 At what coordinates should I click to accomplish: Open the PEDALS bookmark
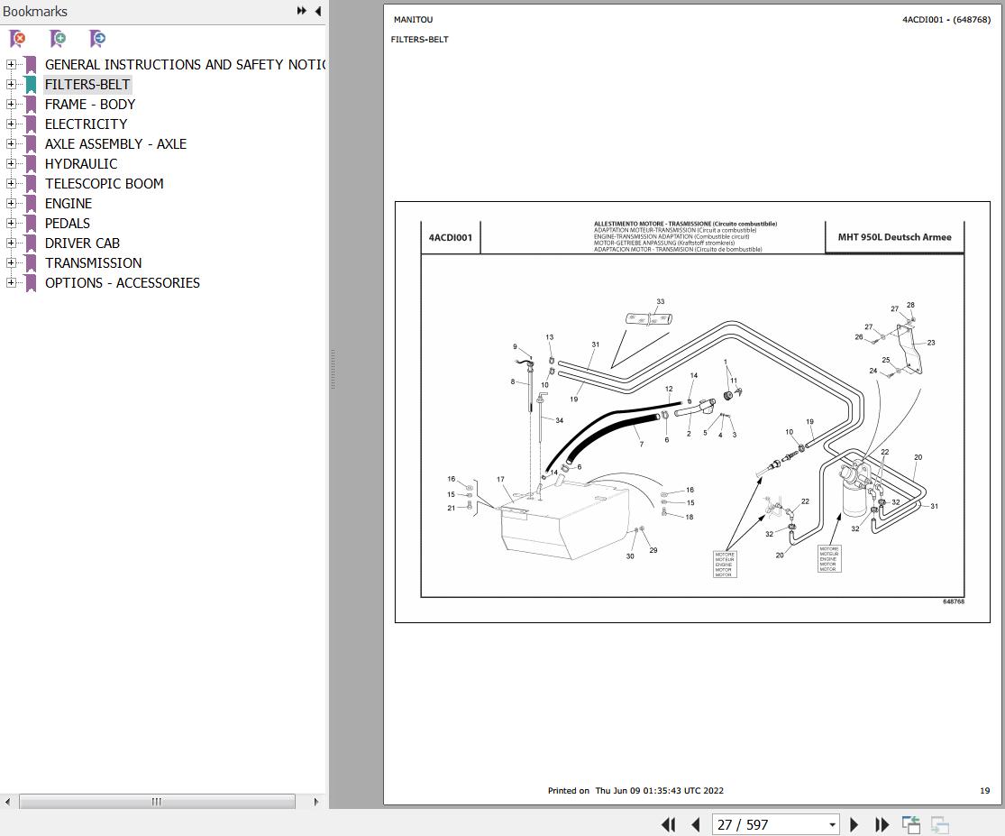coord(68,224)
